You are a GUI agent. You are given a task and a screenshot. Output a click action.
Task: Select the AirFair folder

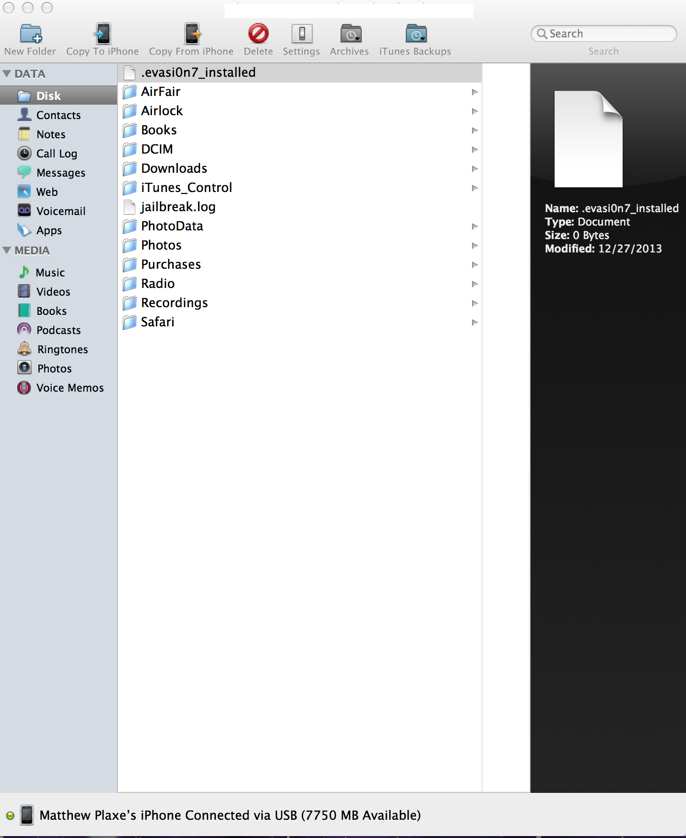coord(300,92)
